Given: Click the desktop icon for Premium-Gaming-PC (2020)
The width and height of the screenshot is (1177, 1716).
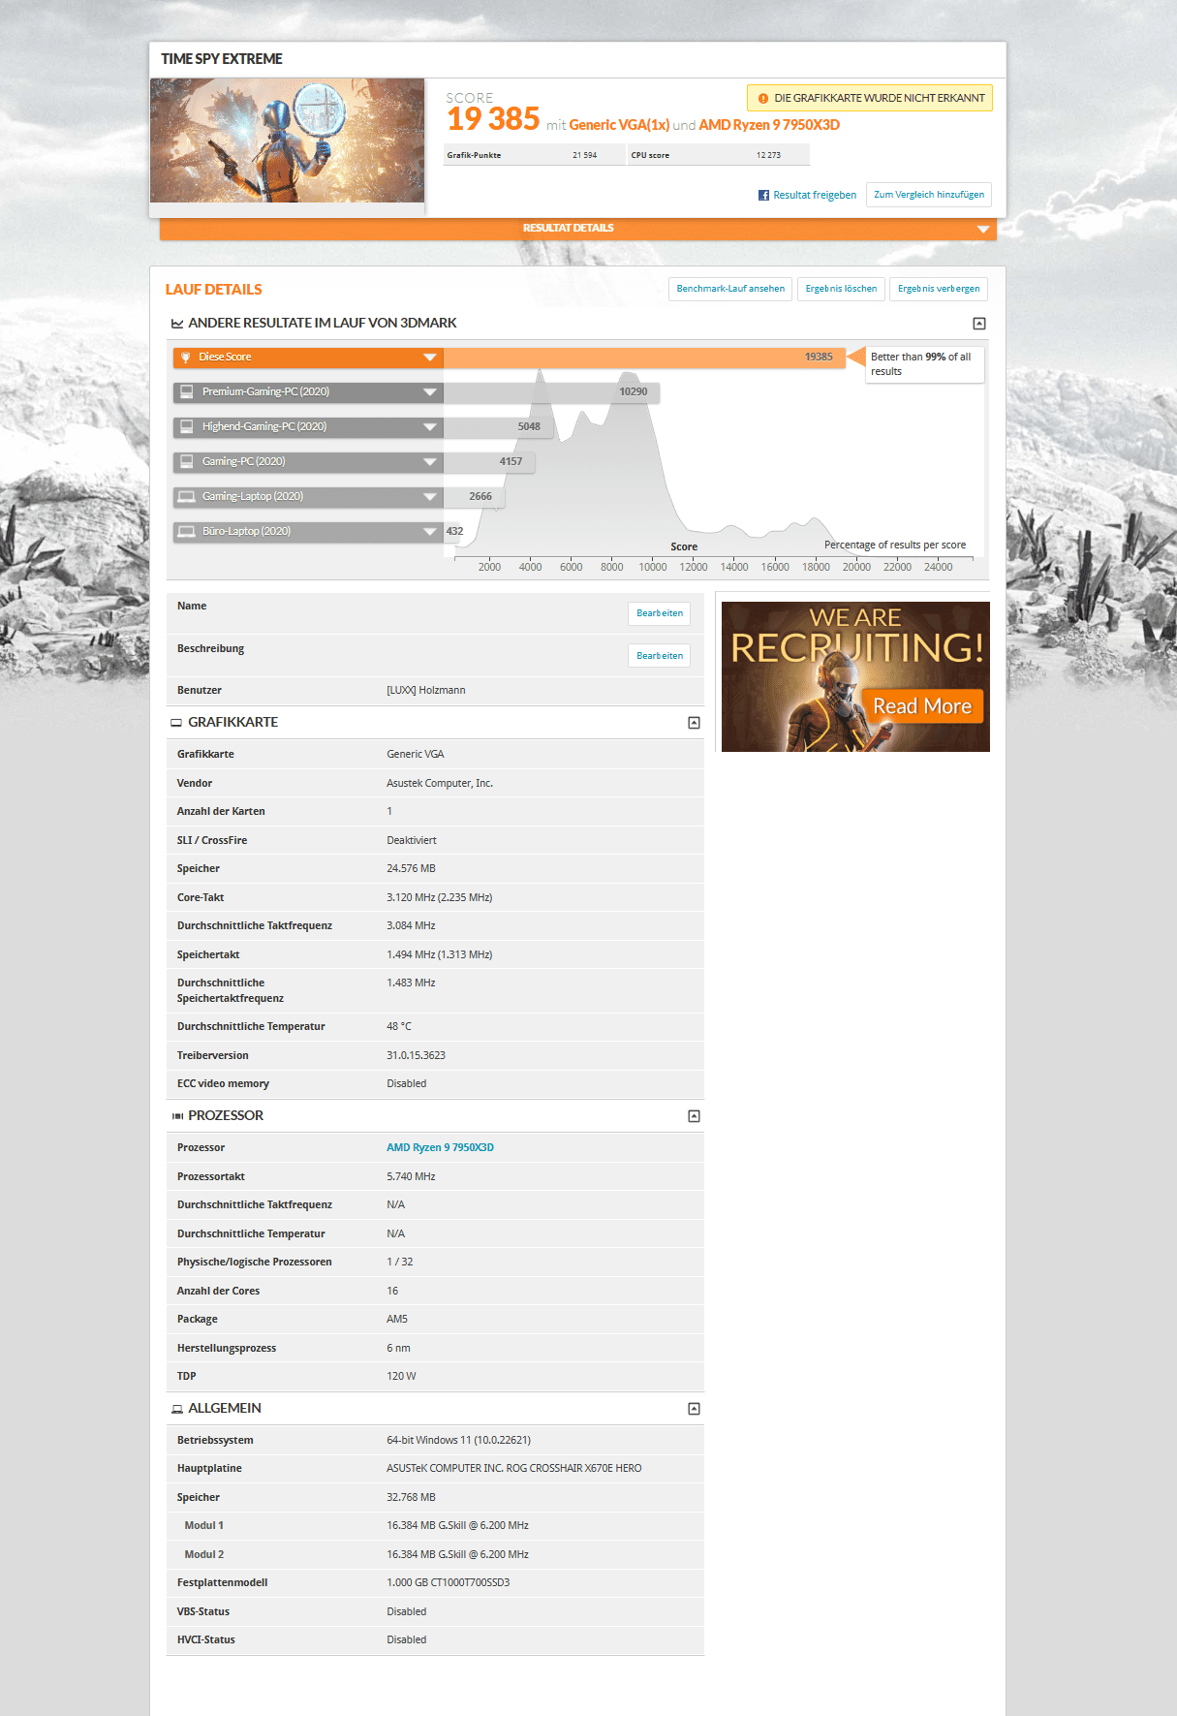Looking at the screenshot, I should coord(187,392).
